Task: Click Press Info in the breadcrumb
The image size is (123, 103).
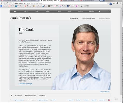Action: 18,95
